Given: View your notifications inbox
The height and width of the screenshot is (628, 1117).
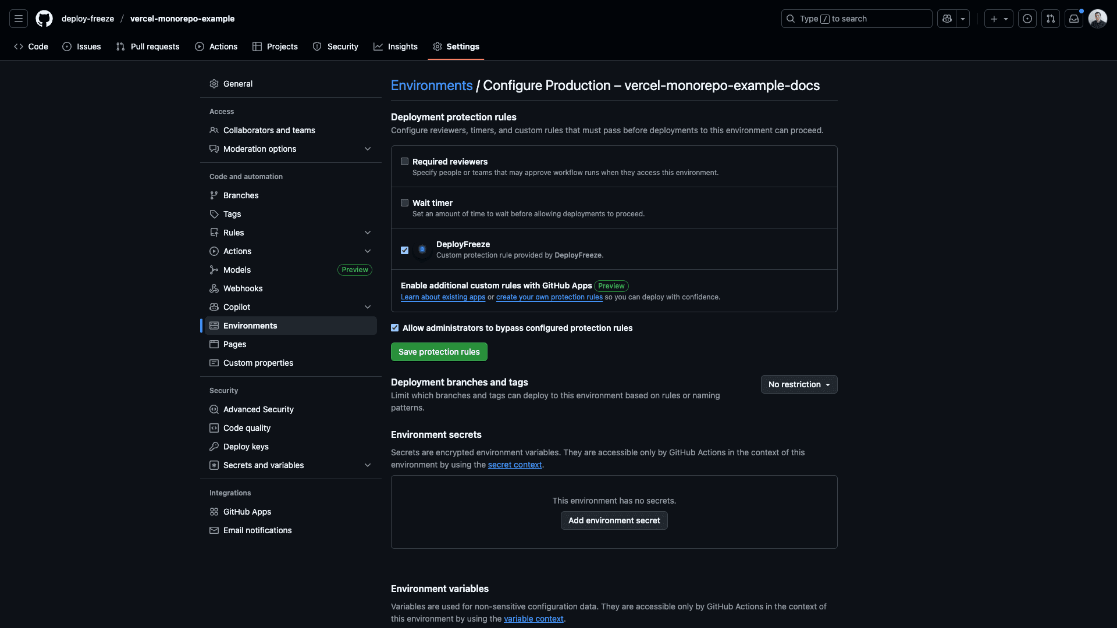Looking at the screenshot, I should click(x=1073, y=18).
